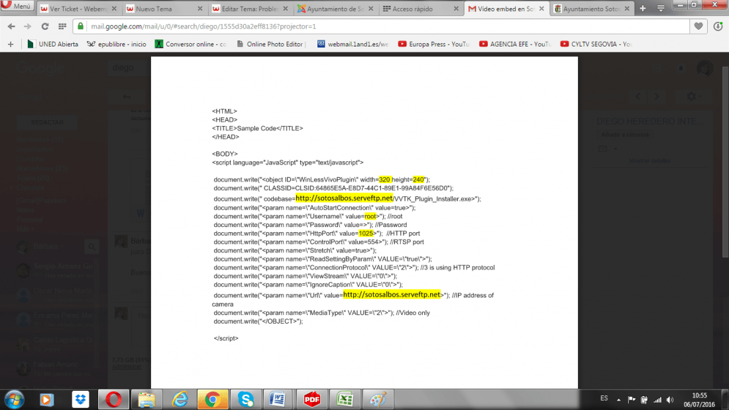Close the Video embed Gmail tab
729x410 pixels.
(541, 9)
